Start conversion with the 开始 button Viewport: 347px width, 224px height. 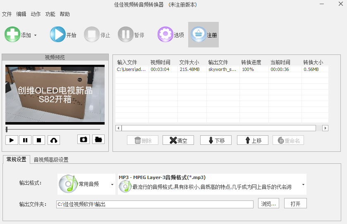coord(57,35)
